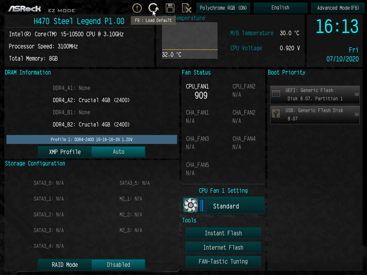The width and height of the screenshot is (367, 275).
Task: Click the M2_1: N/A entry
Action: point(131,199)
